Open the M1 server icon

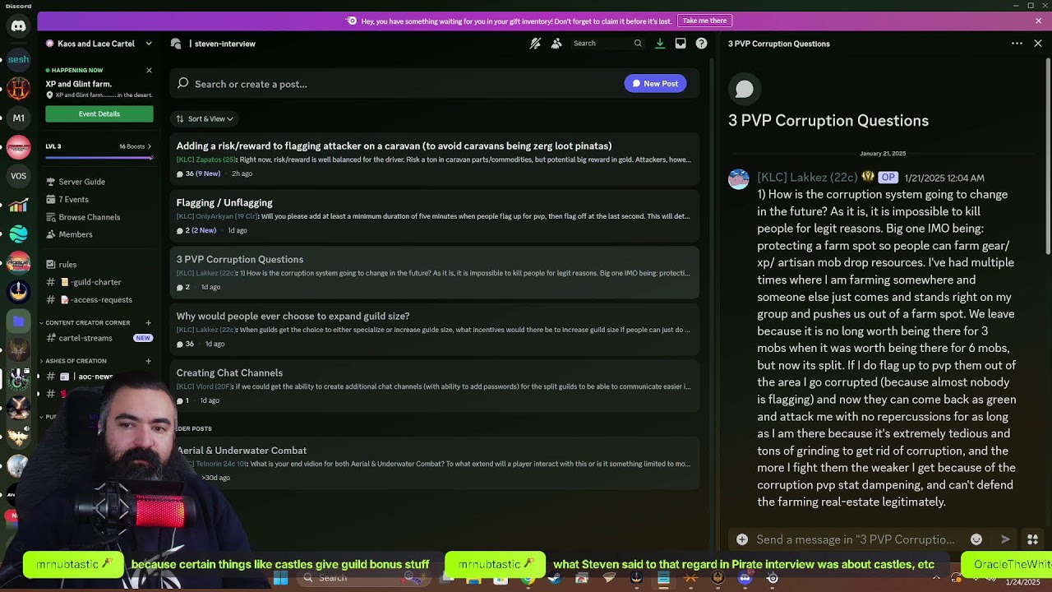(x=18, y=118)
